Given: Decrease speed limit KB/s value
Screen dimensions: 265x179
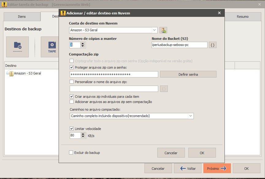Looking at the screenshot, I should coord(83,137).
